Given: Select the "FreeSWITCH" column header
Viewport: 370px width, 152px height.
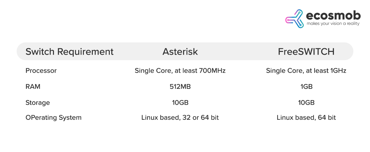Looking at the screenshot, I should 306,51.
